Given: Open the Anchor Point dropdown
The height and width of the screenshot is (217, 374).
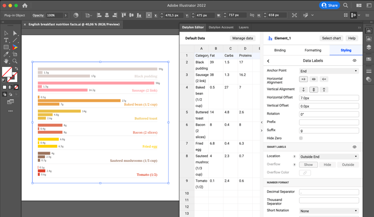Looking at the screenshot, I should [329, 71].
